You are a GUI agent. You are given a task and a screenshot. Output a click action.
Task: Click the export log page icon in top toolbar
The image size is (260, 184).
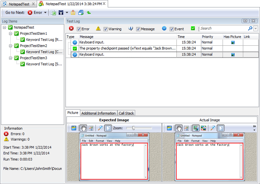pyautogui.click(x=53, y=13)
